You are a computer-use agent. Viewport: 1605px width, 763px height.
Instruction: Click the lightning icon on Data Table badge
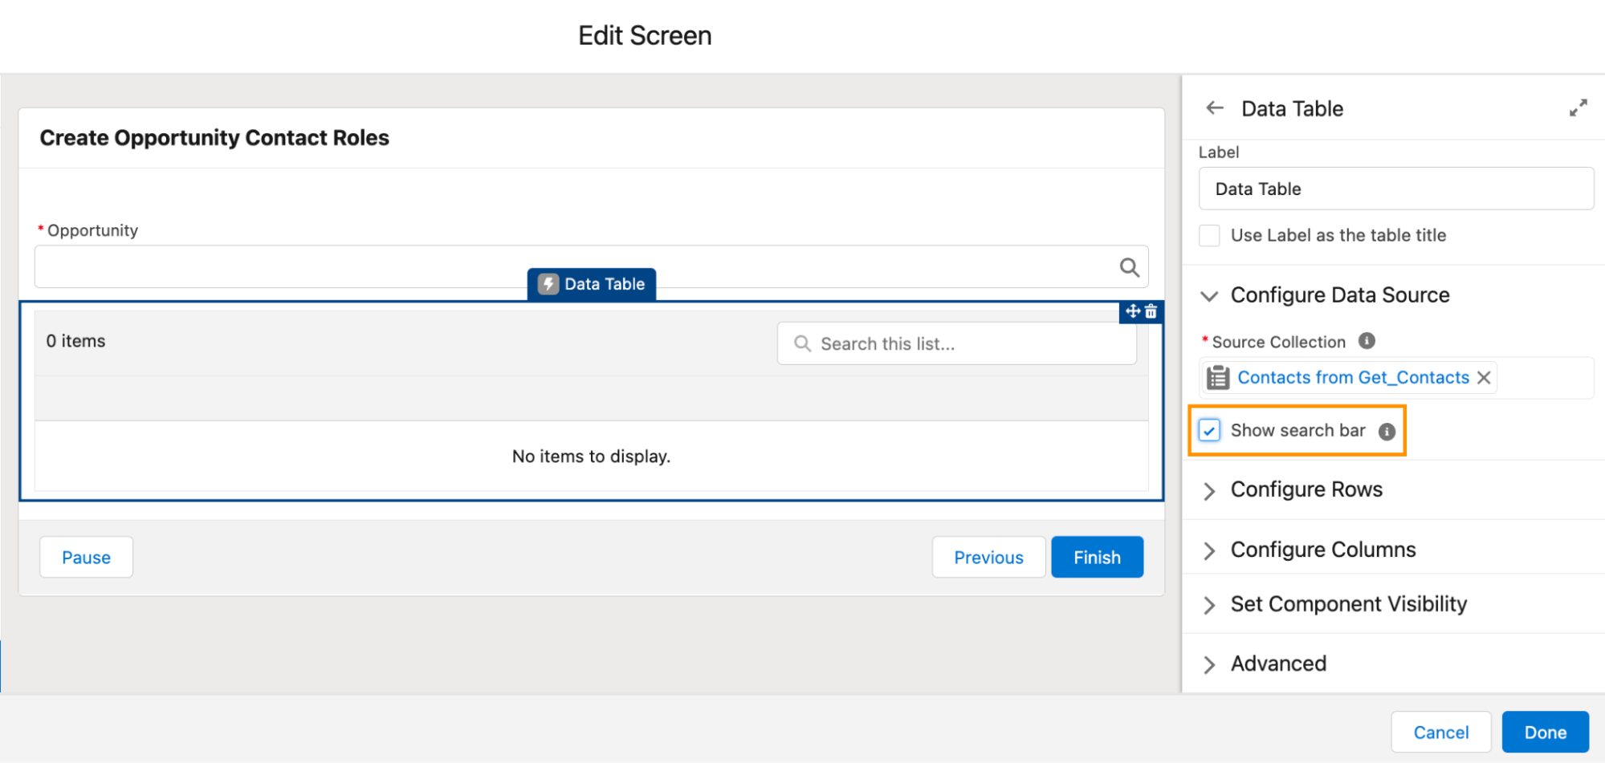548,284
